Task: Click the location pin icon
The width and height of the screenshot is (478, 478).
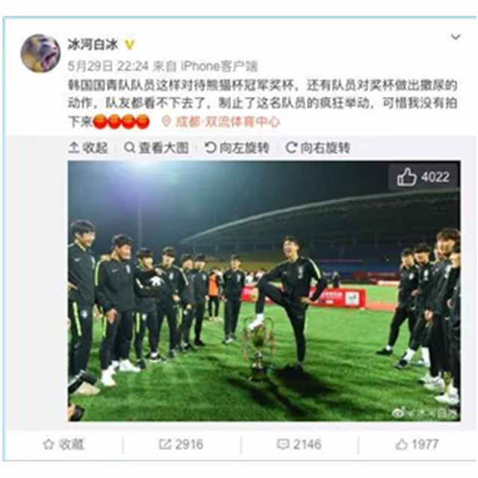Action: tap(166, 122)
